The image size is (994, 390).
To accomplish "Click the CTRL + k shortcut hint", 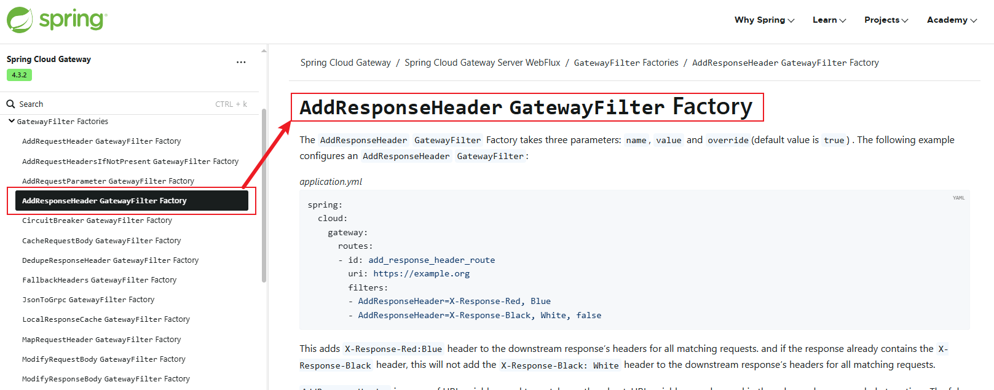I will (x=231, y=104).
